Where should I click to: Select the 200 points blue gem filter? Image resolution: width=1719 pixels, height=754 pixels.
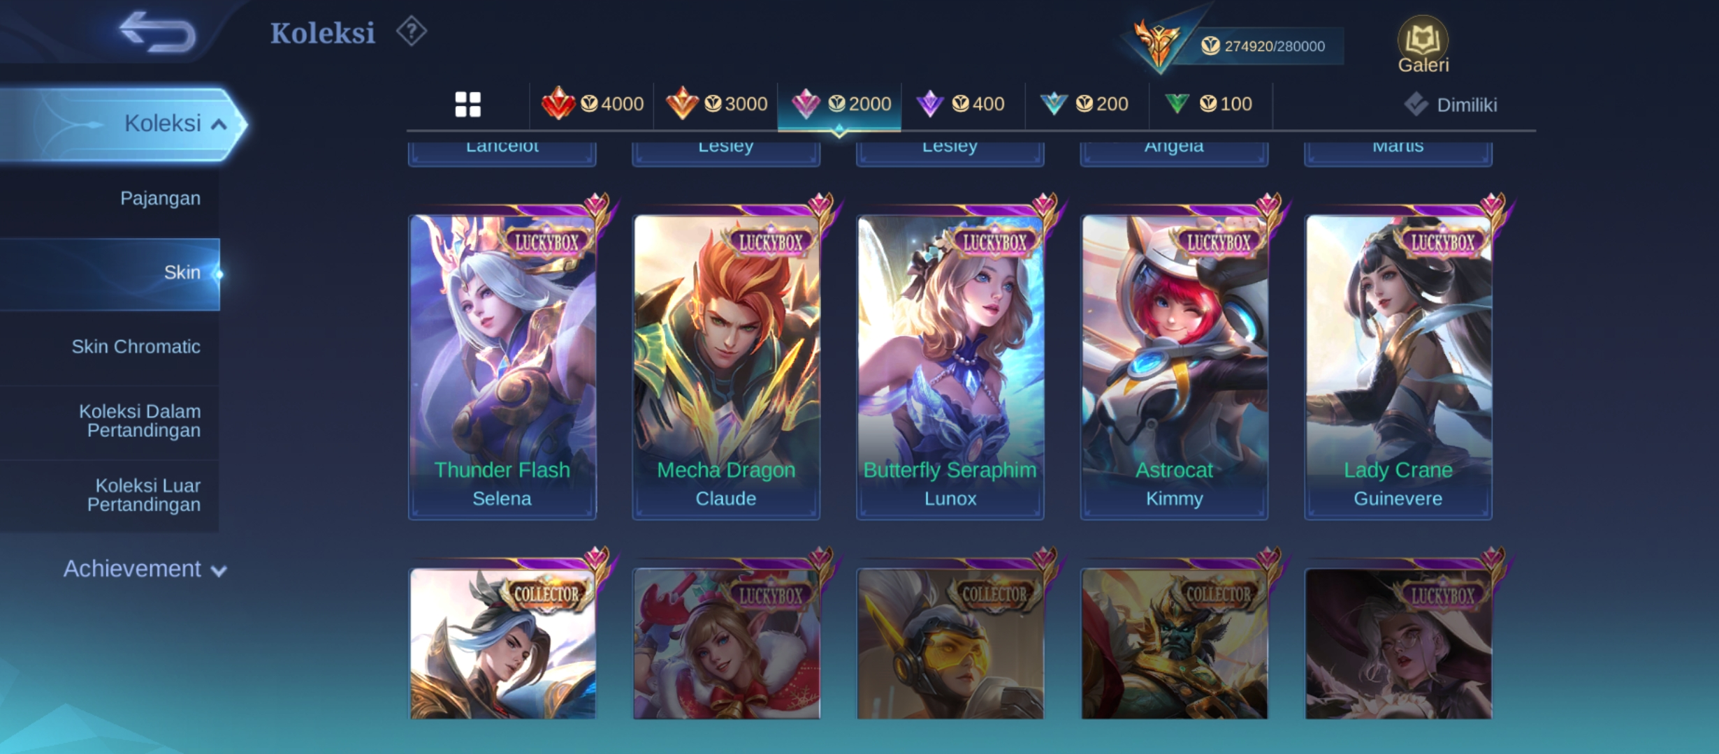coord(1087,104)
